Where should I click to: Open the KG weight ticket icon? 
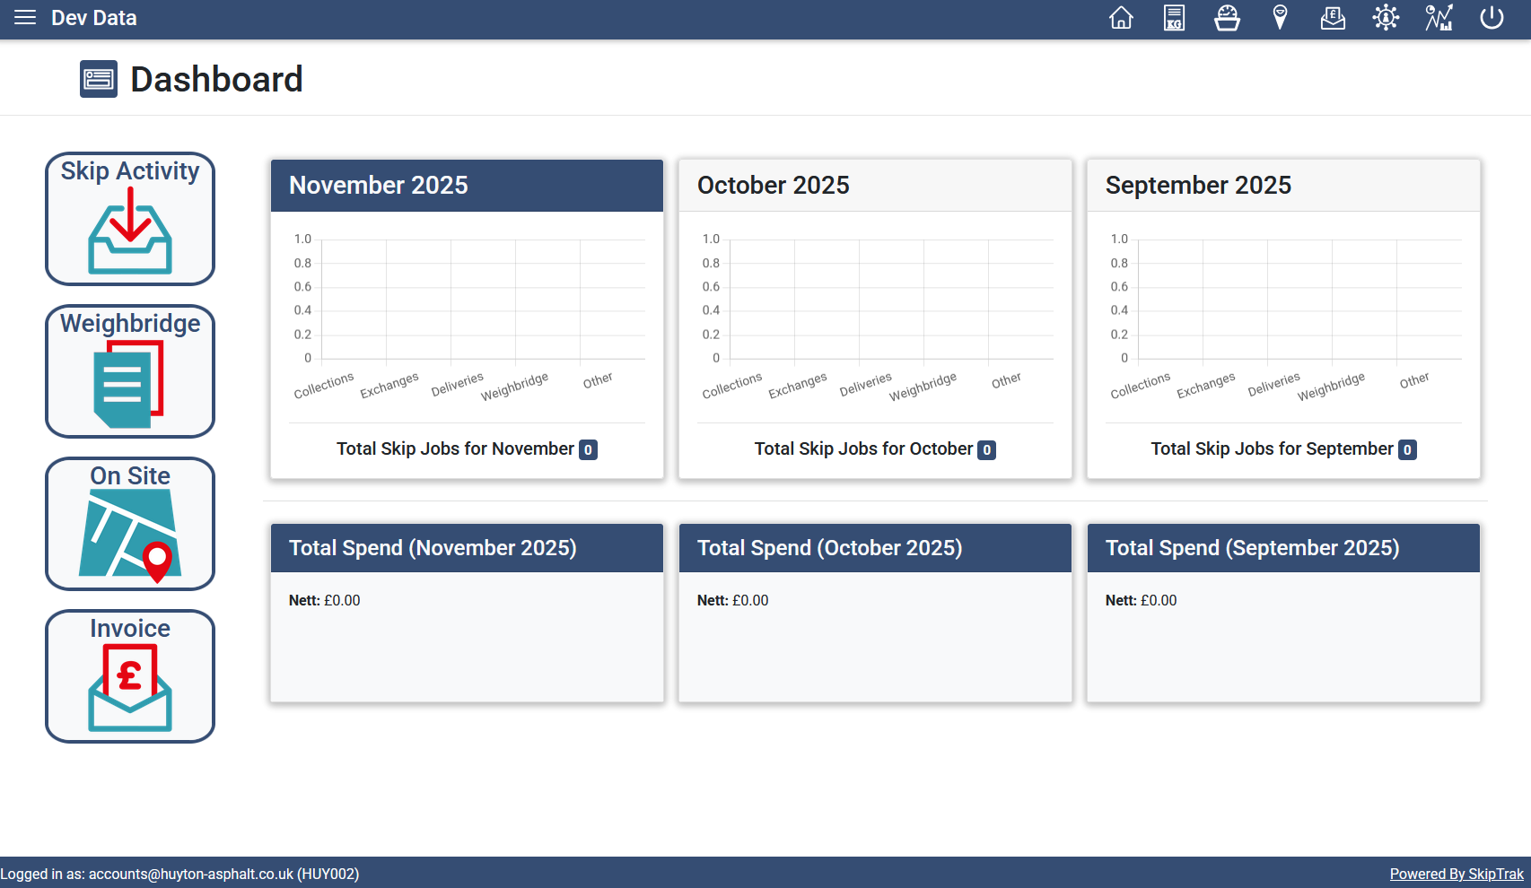1174,18
